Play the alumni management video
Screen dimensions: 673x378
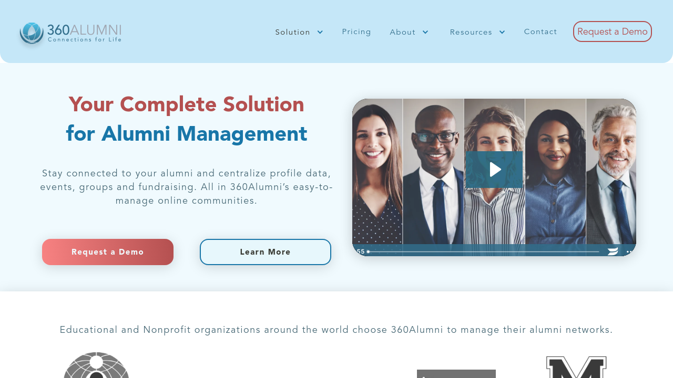pos(494,170)
